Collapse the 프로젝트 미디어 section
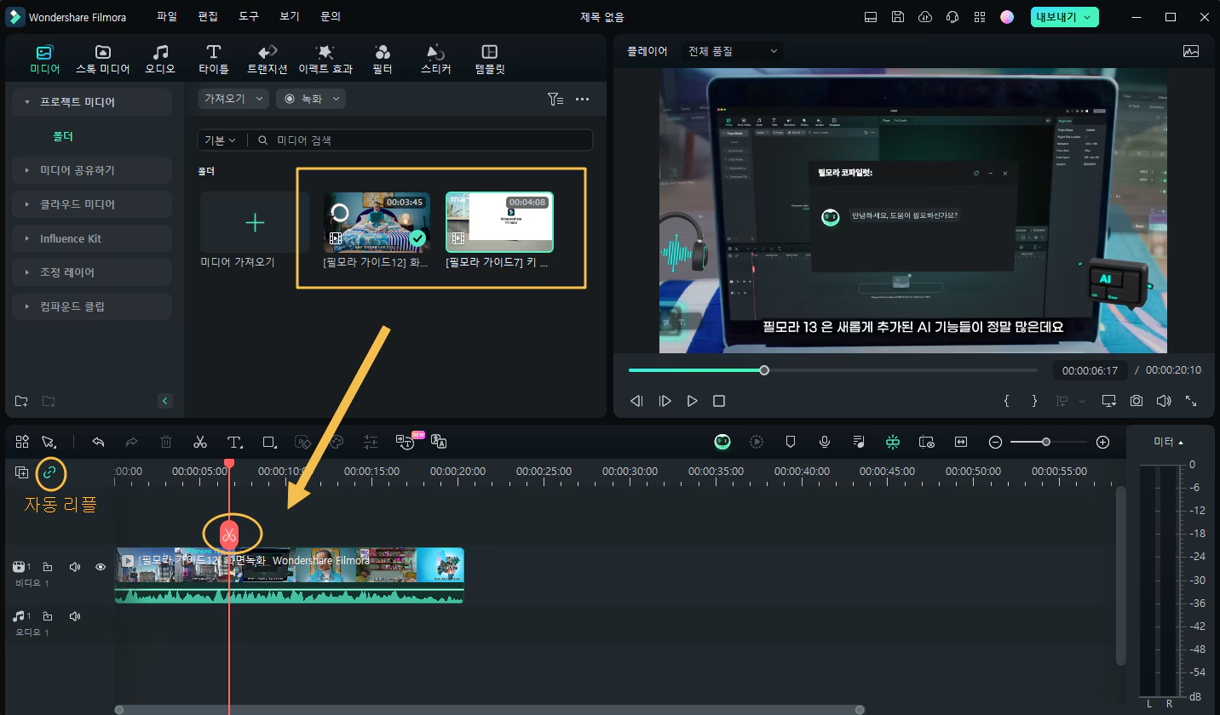 tap(92, 101)
